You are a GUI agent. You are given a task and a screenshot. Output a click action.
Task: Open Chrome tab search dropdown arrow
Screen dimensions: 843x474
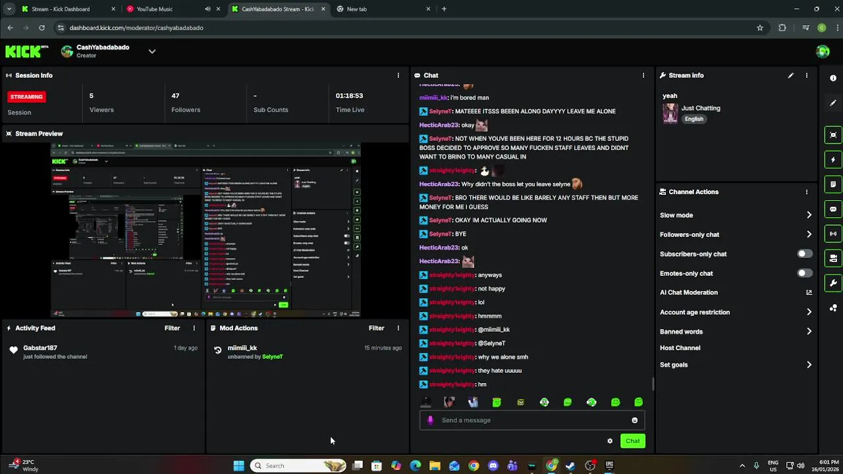coord(9,9)
